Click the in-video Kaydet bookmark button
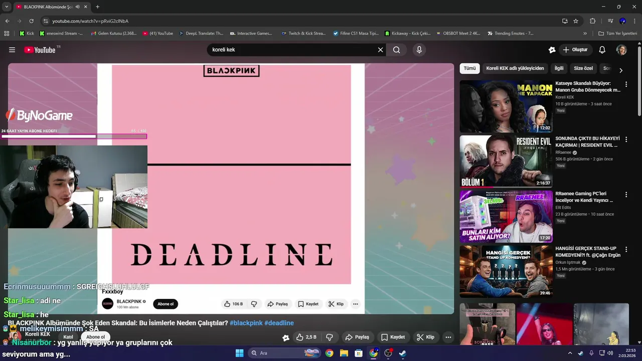Screen dimensions: 642x361 (x=308, y=304)
